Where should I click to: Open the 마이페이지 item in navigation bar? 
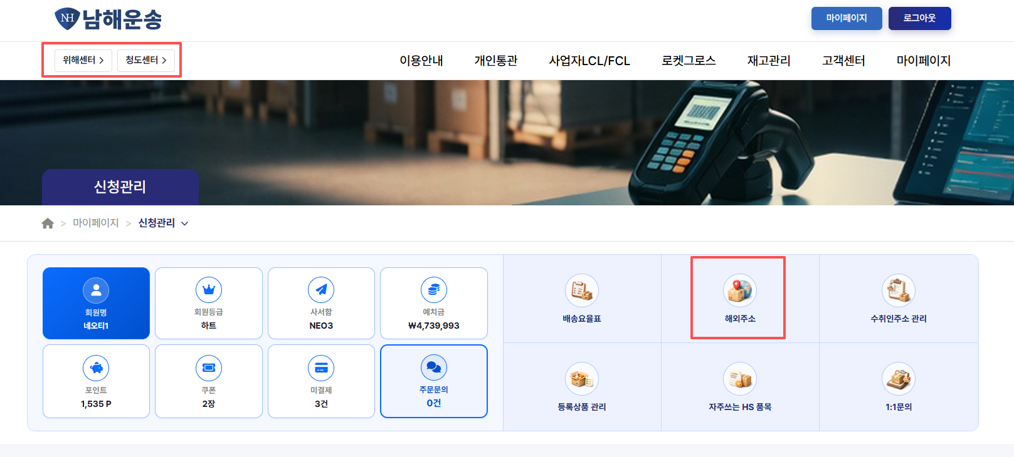(924, 61)
